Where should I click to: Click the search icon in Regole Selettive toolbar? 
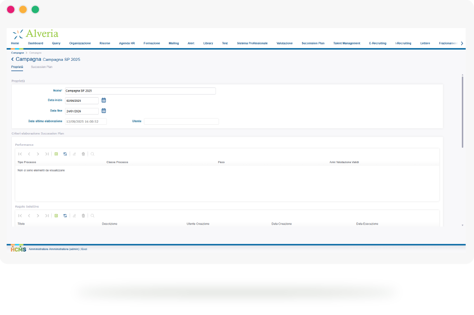click(92, 216)
